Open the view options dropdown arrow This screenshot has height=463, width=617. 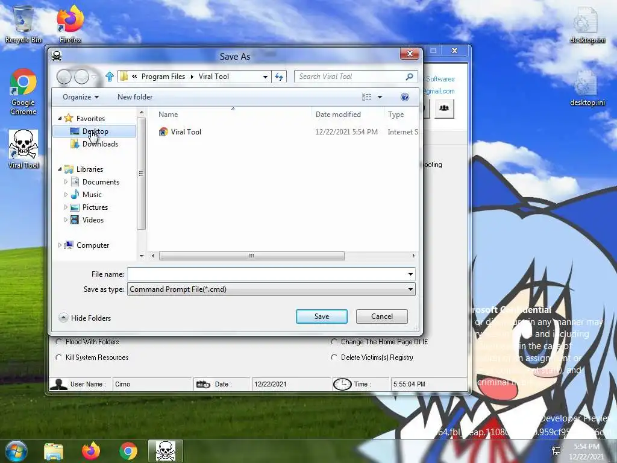pos(380,97)
